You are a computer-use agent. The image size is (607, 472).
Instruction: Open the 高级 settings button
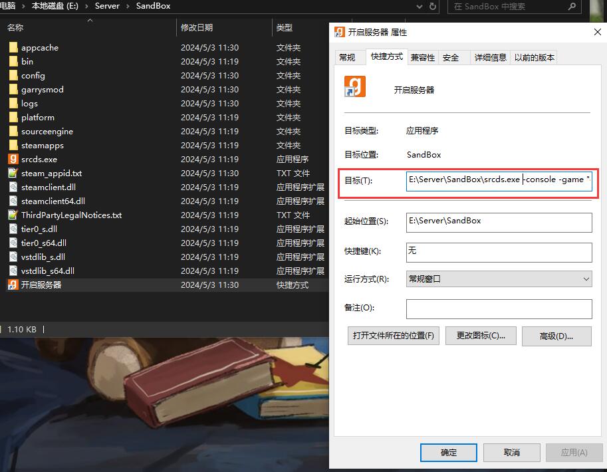[x=556, y=336]
